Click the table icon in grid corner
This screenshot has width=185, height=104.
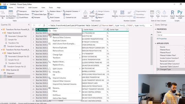34,29
